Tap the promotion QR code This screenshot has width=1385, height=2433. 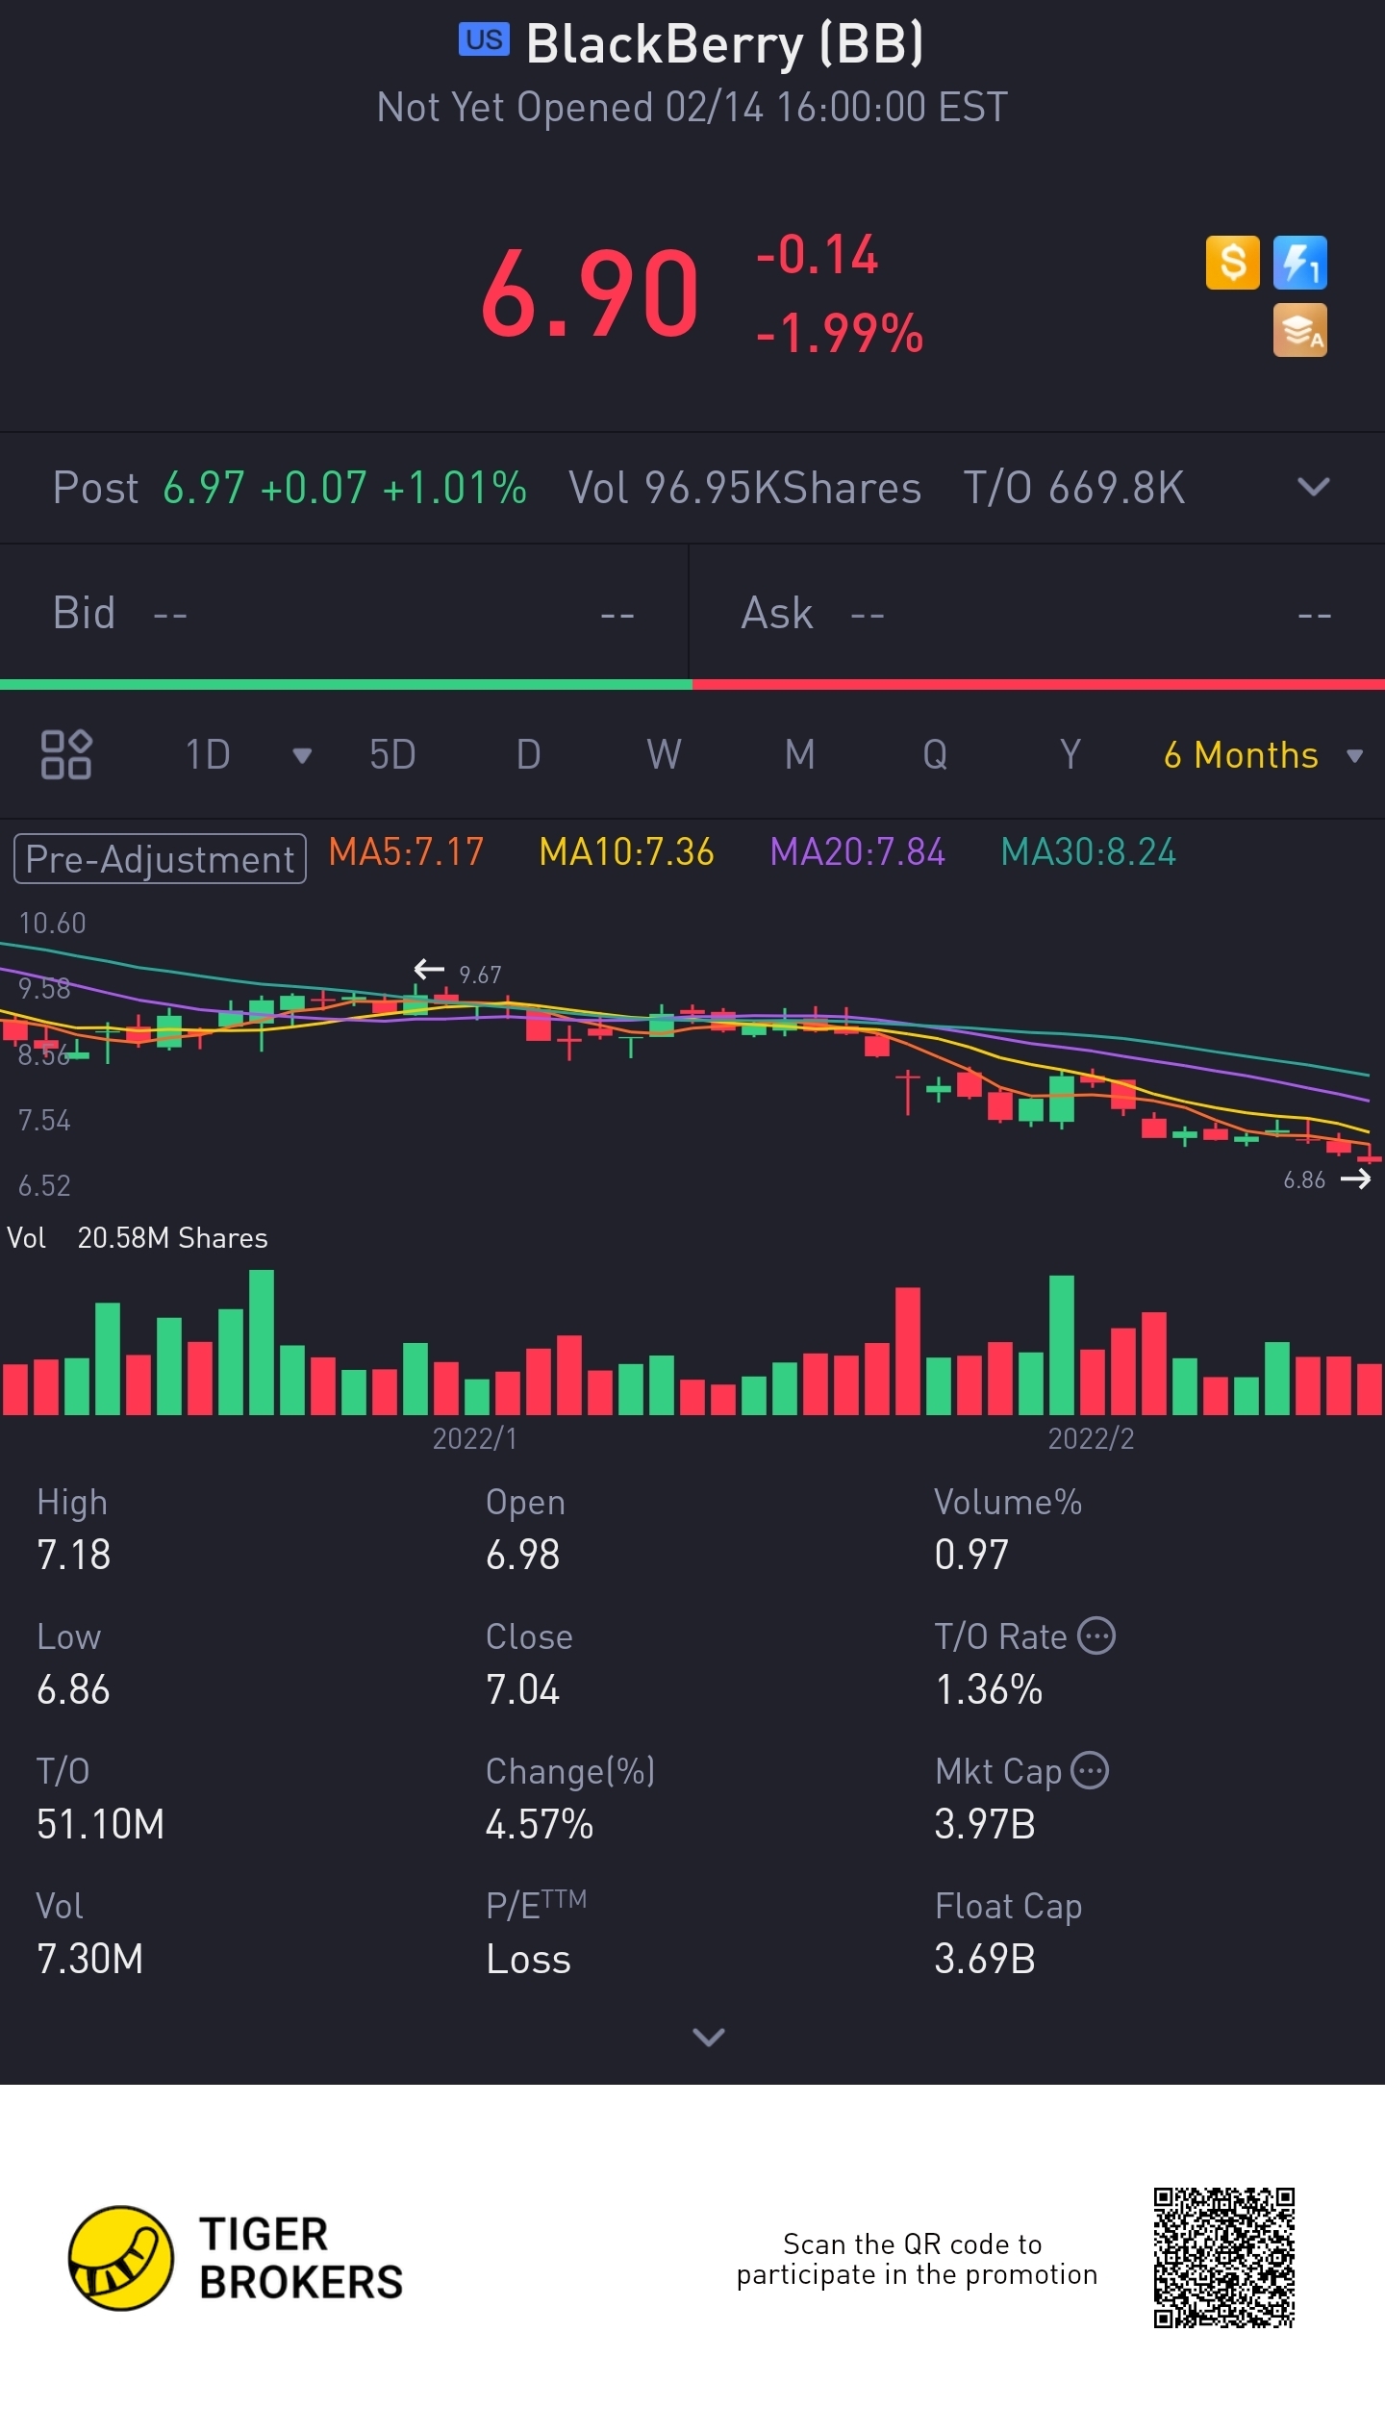pos(1223,2257)
